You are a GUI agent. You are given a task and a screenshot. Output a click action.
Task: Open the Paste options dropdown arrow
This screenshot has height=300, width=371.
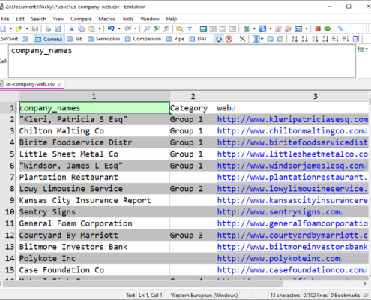coord(100,28)
